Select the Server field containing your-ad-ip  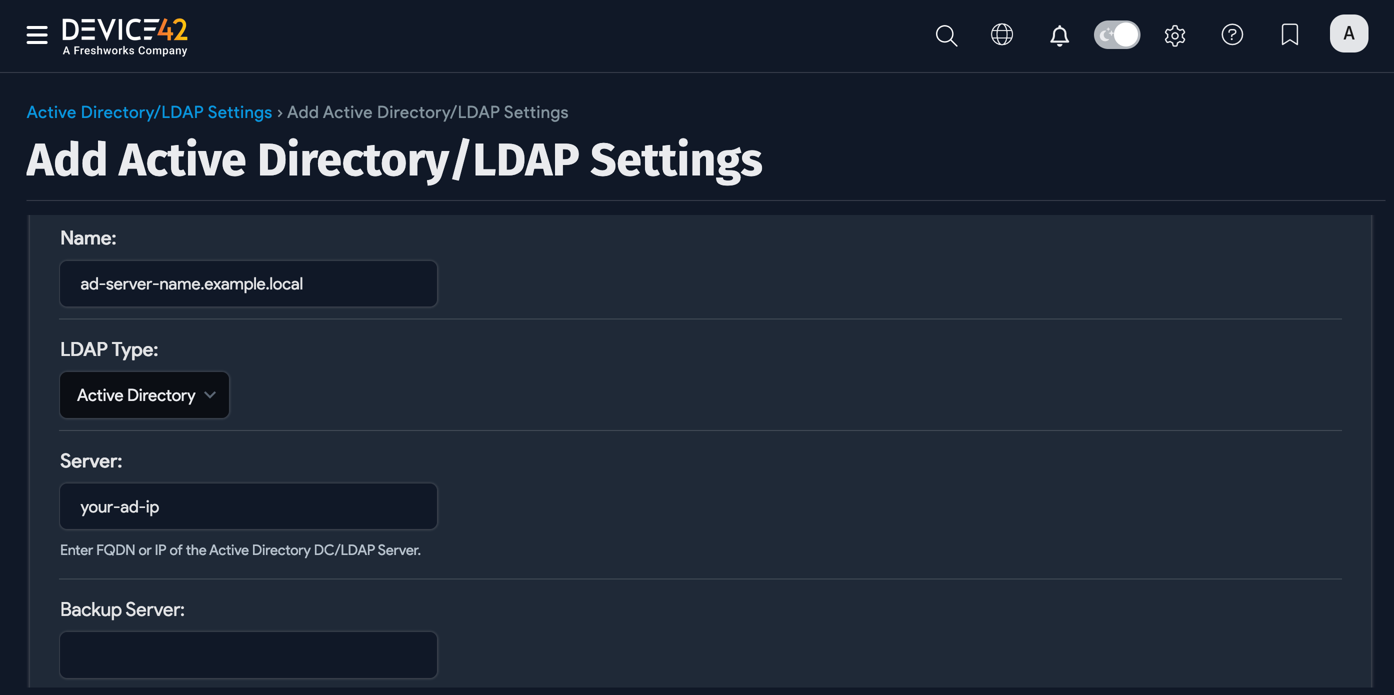[247, 506]
